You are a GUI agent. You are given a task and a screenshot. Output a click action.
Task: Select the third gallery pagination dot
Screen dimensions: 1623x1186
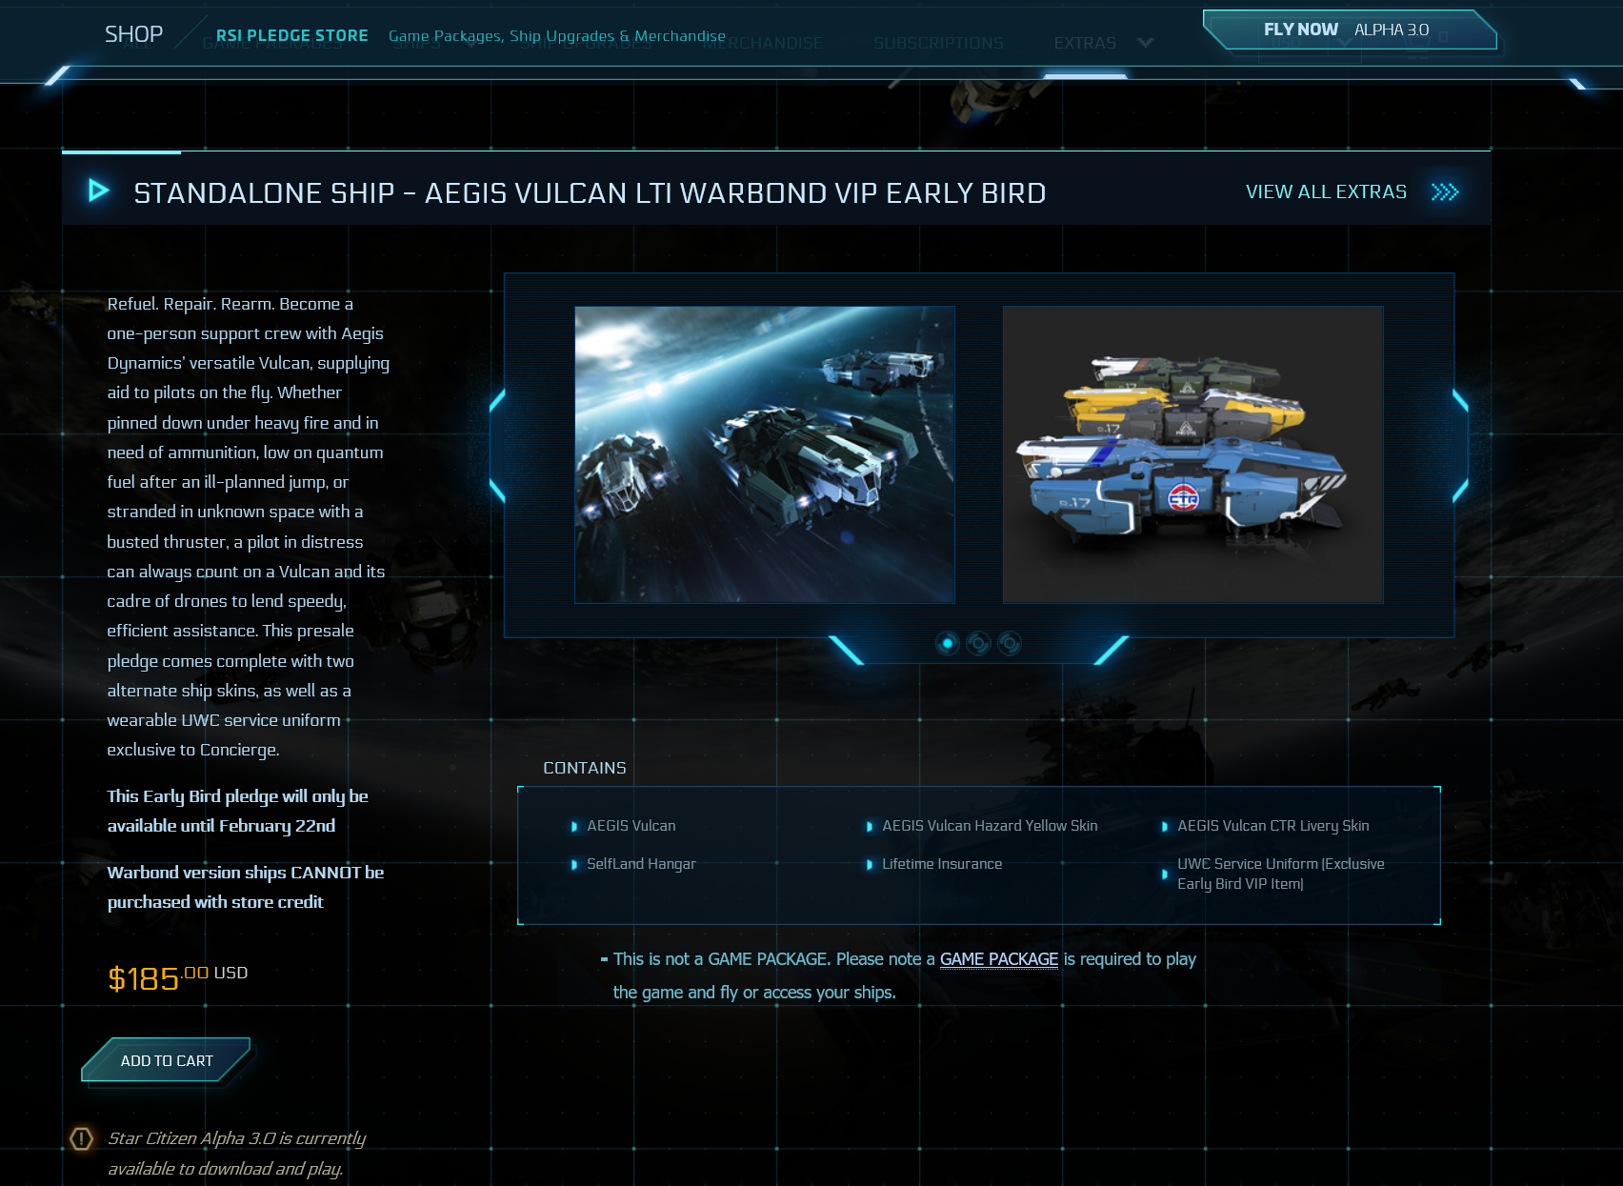[1010, 644]
